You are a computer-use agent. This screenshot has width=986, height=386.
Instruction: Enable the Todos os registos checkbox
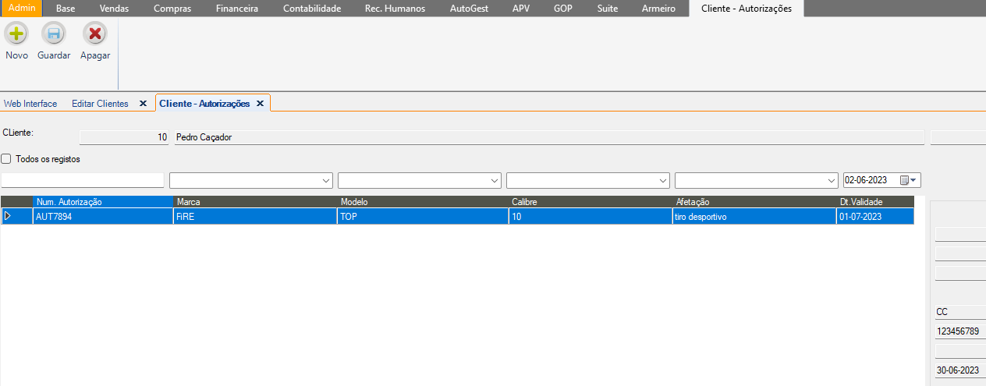click(x=7, y=159)
